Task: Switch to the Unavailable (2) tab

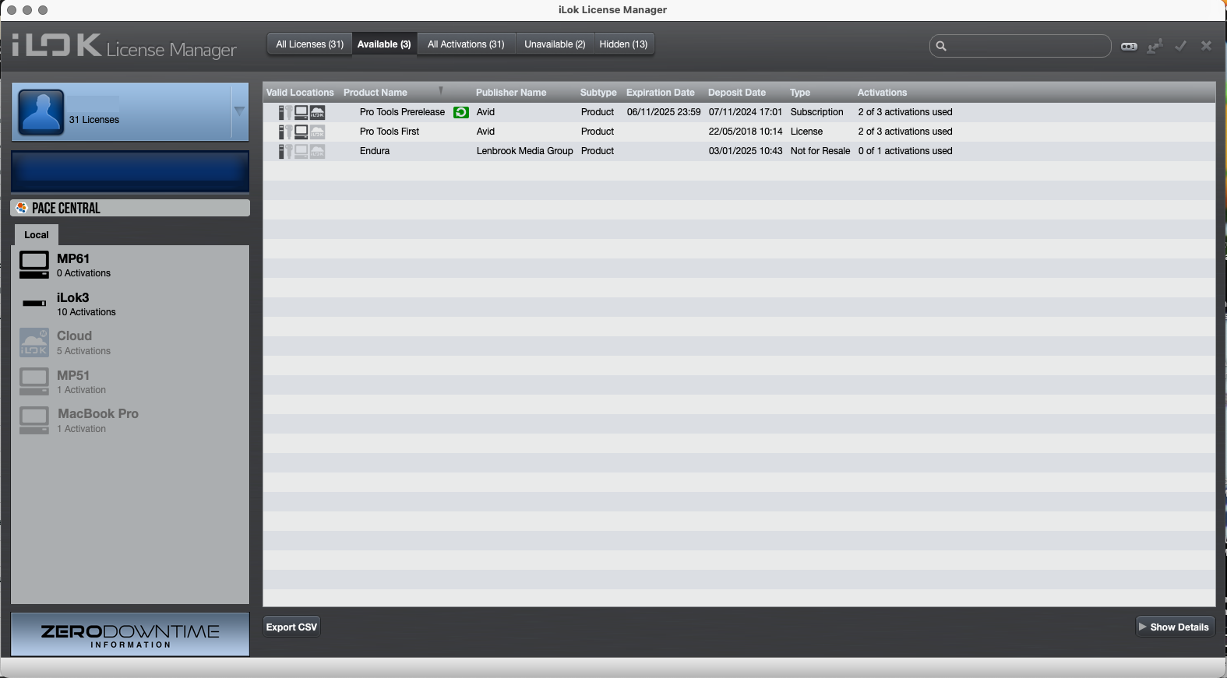Action: click(x=555, y=44)
